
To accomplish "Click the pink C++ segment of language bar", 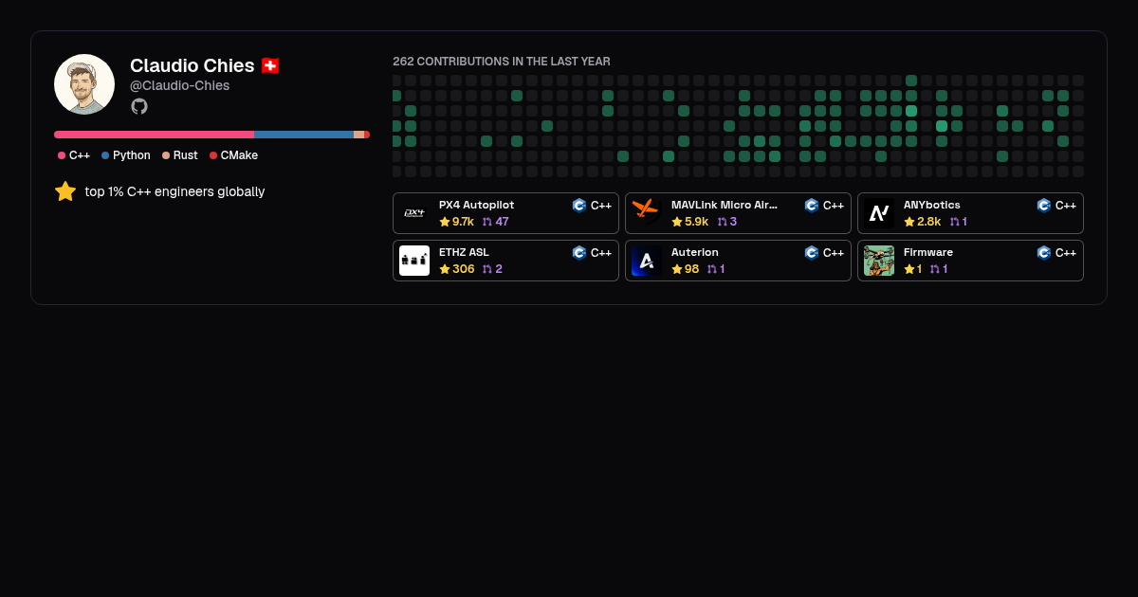I will (x=154, y=135).
